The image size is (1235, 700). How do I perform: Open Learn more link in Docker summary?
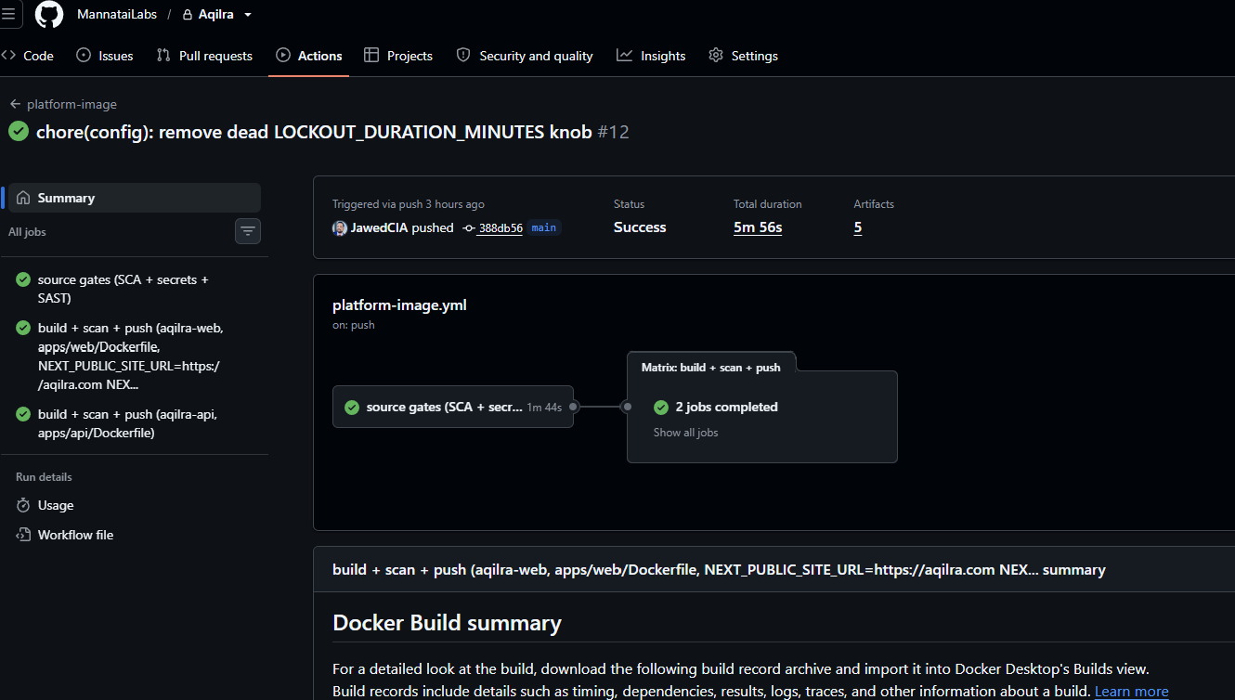1132,691
